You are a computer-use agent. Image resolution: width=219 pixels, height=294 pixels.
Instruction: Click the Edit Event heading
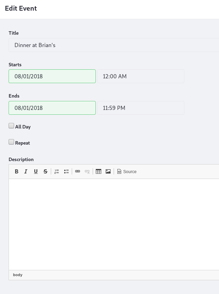(x=21, y=9)
